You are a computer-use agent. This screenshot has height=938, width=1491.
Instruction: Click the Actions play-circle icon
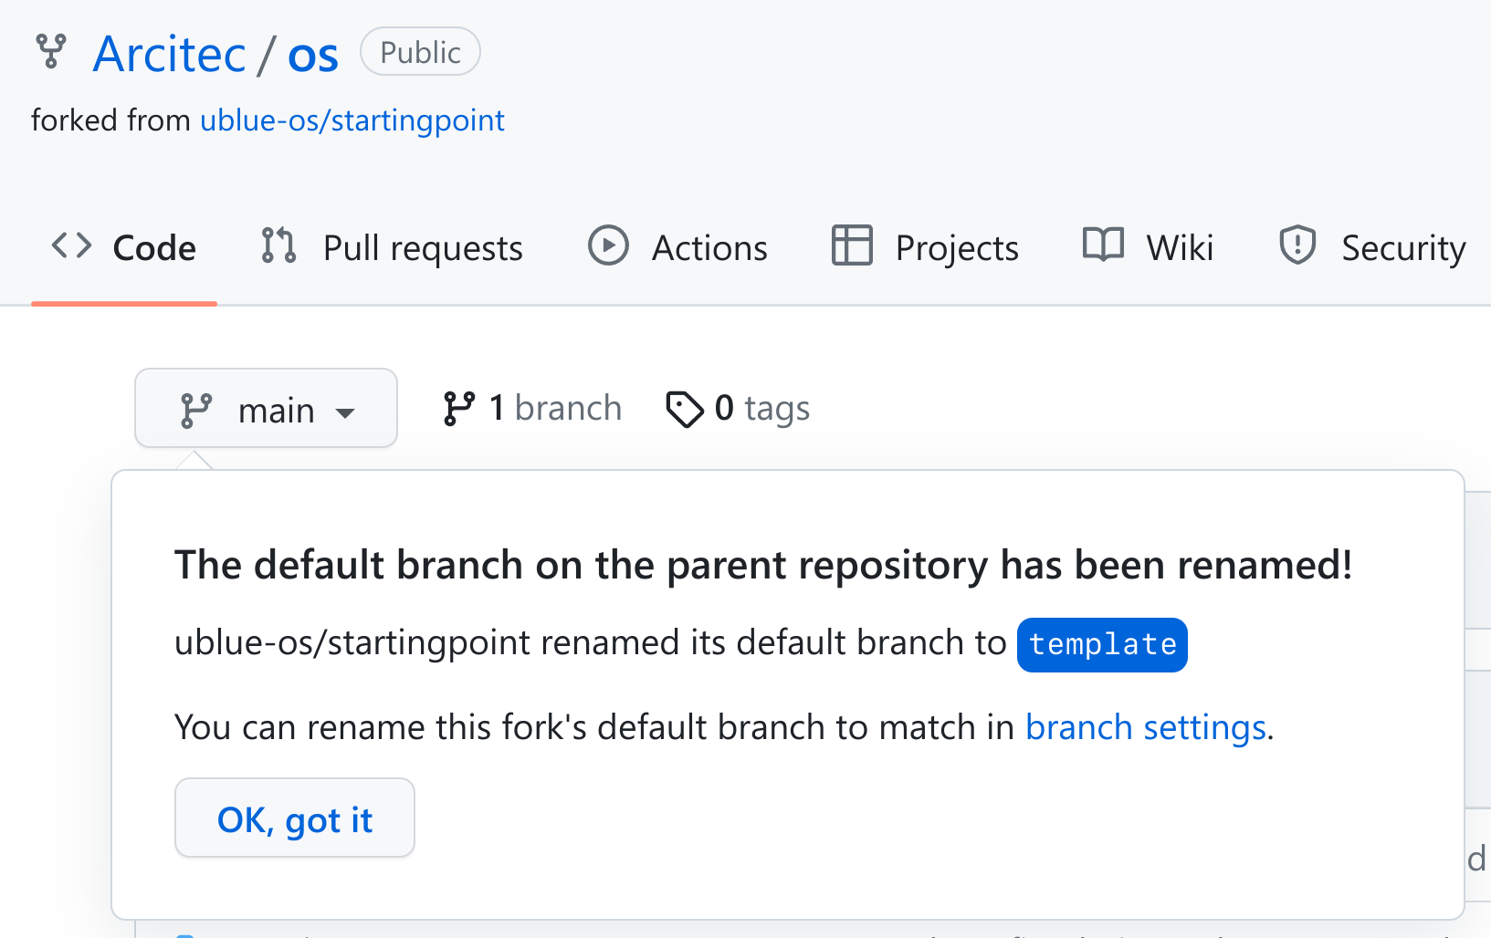[608, 245]
